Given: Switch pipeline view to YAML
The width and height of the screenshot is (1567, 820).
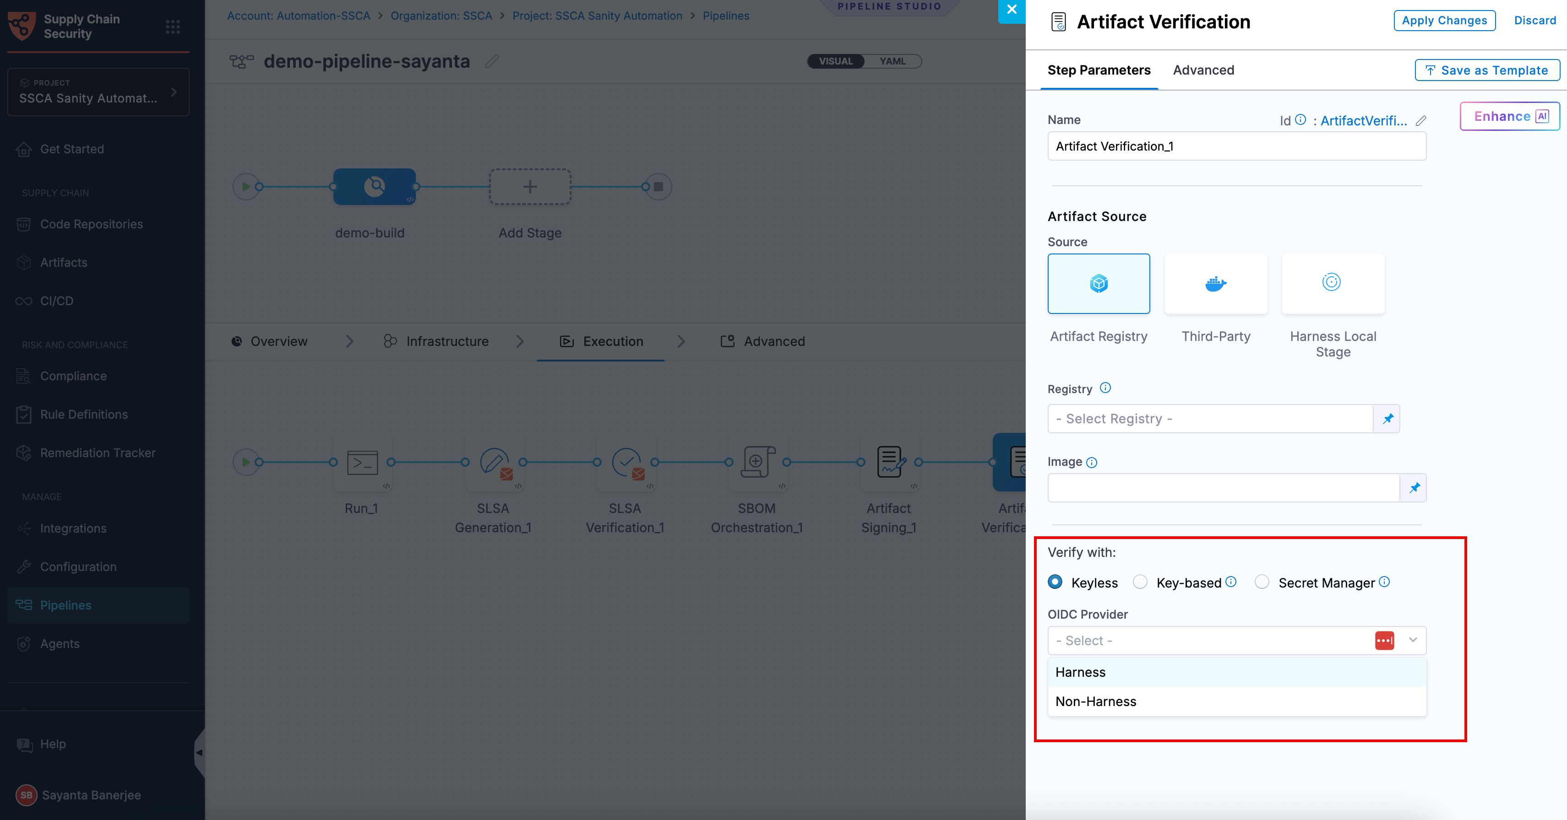Looking at the screenshot, I should 892,61.
